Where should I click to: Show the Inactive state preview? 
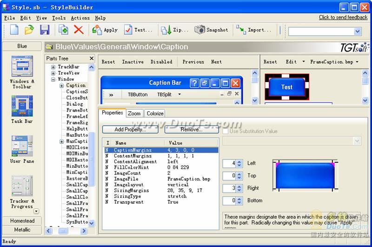point(133,62)
